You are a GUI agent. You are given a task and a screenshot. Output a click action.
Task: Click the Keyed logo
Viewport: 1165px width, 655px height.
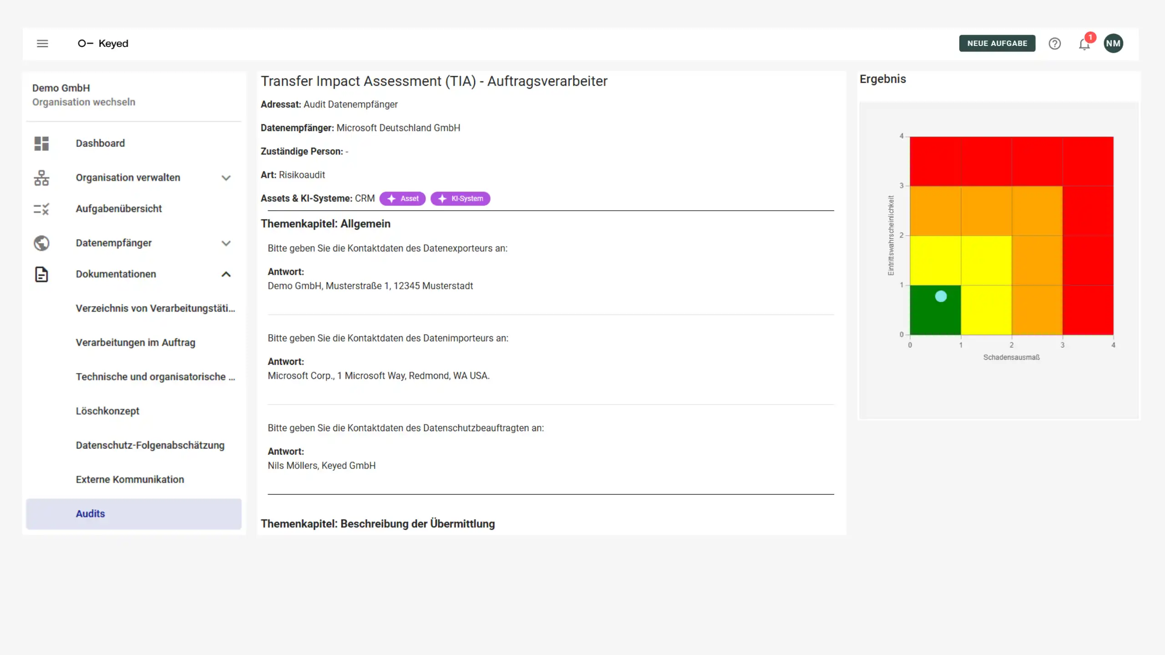tap(103, 44)
